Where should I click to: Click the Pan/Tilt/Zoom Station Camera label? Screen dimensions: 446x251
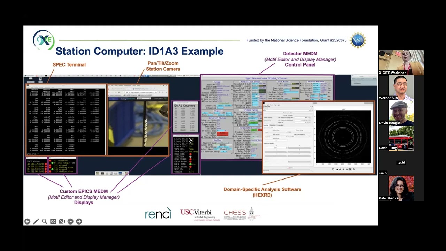tap(163, 66)
